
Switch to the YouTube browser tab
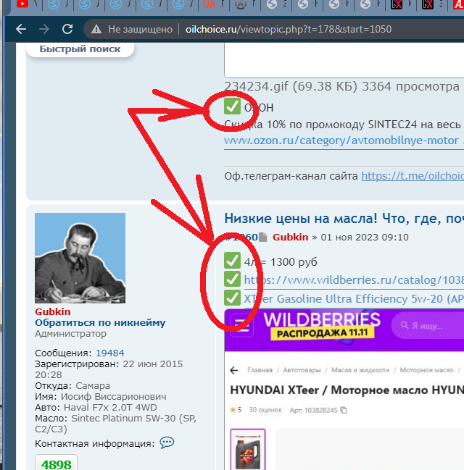(22, 4)
